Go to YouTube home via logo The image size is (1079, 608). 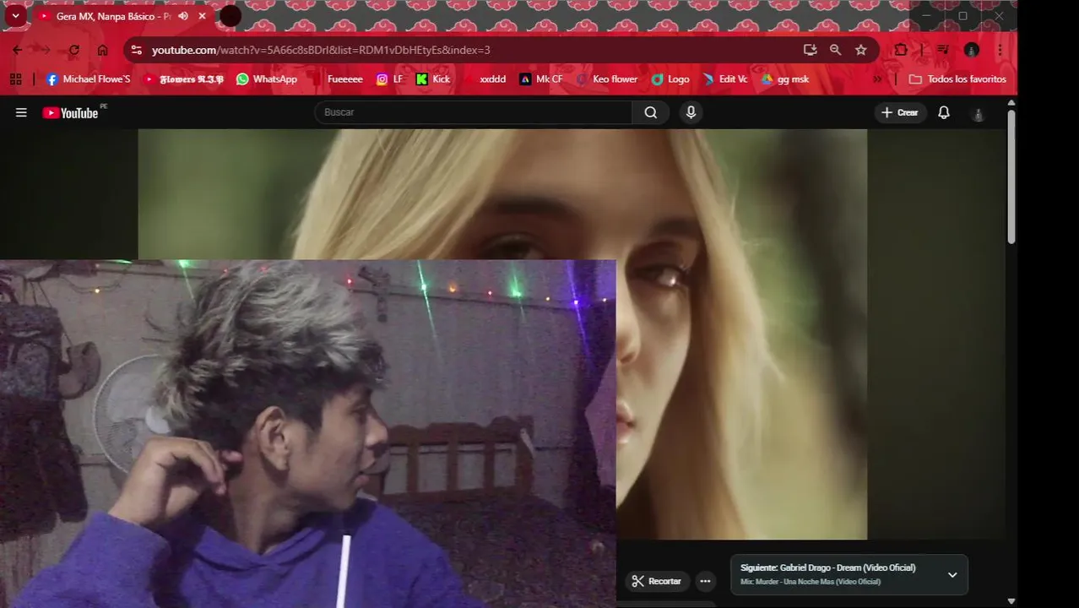71,112
